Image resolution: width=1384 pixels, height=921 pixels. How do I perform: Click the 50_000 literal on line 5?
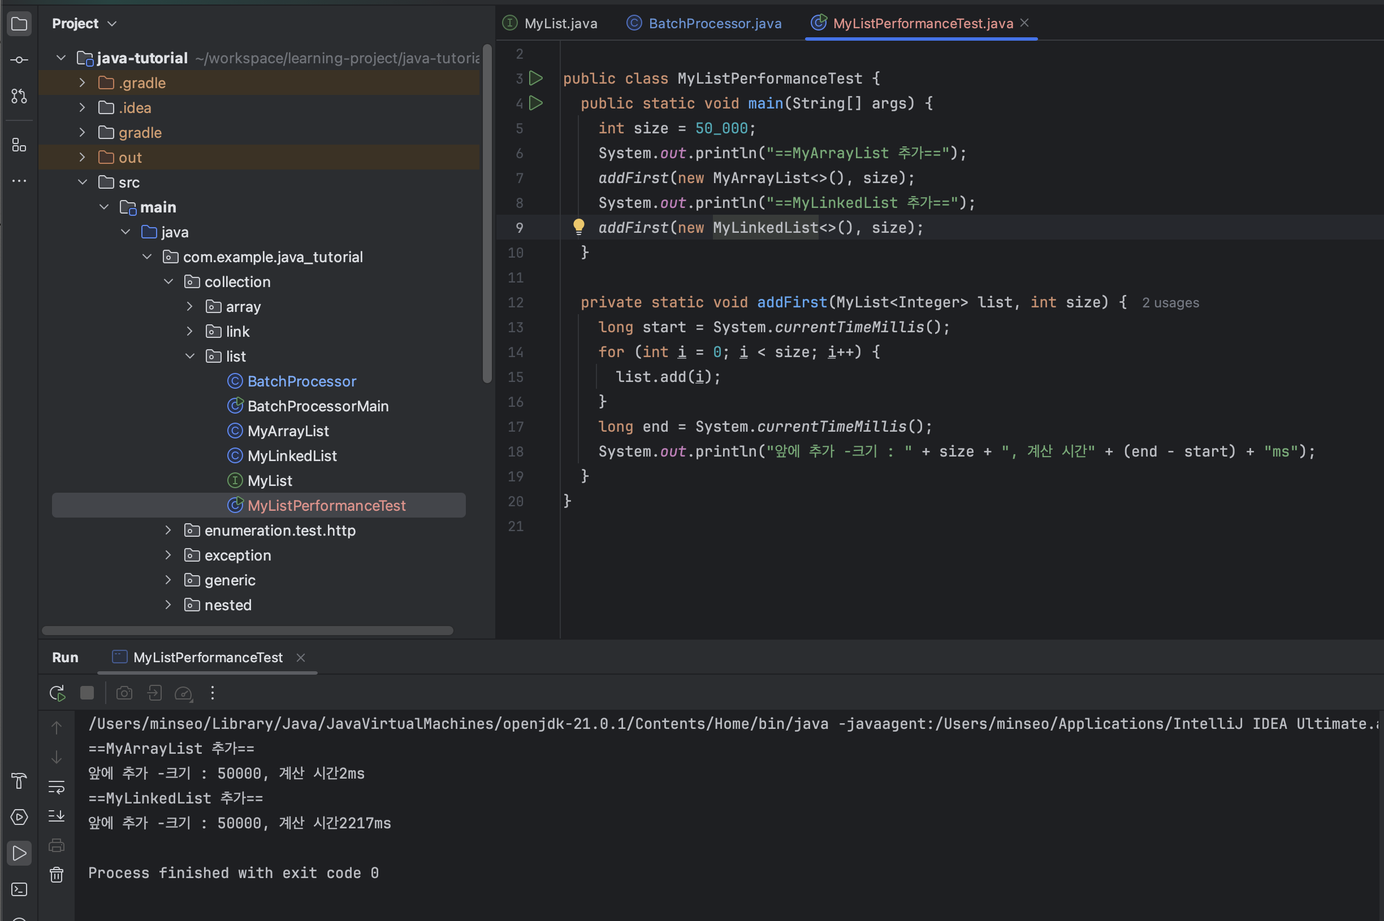[721, 128]
